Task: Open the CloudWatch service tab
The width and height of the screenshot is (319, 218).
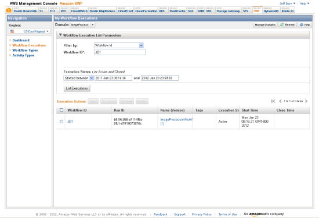Action: click(x=79, y=10)
